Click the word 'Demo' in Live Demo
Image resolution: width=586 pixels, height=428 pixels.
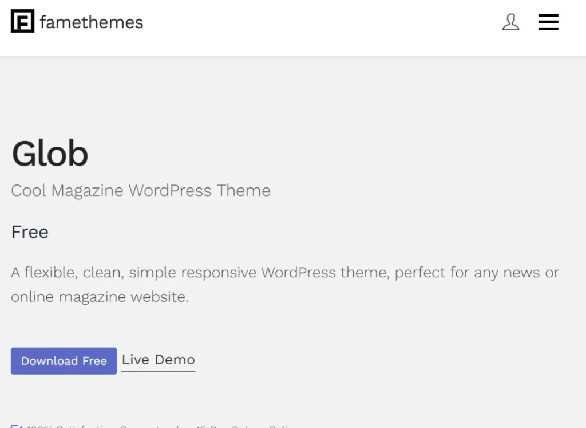(175, 360)
